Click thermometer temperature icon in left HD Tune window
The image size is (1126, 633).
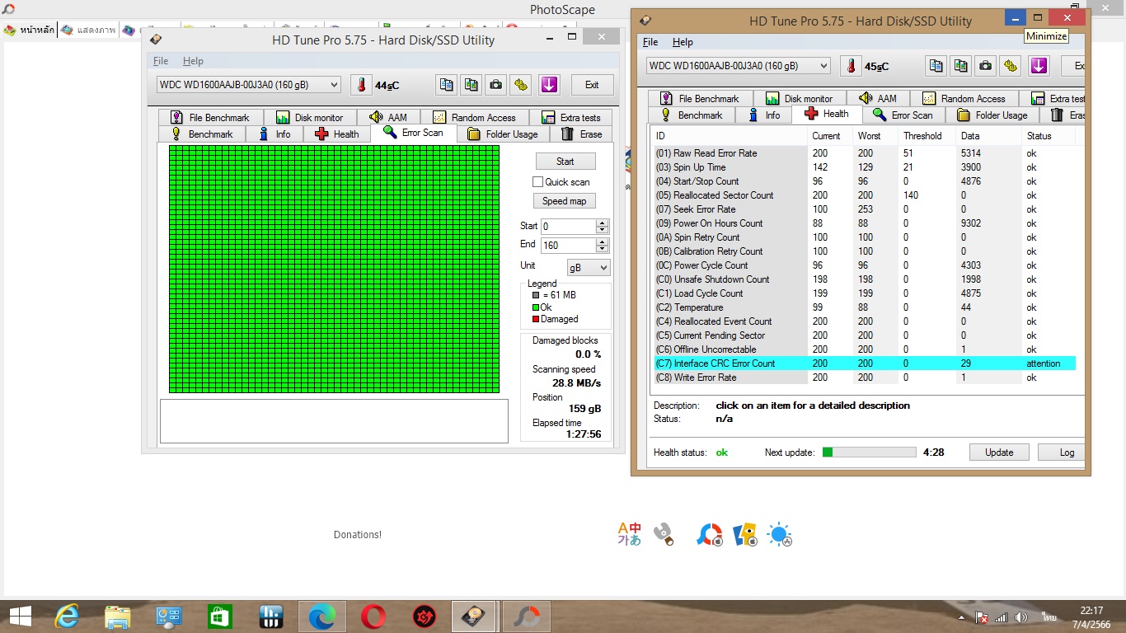coord(361,85)
